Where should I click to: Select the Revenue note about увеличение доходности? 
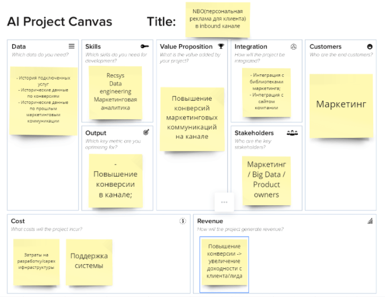224,262
